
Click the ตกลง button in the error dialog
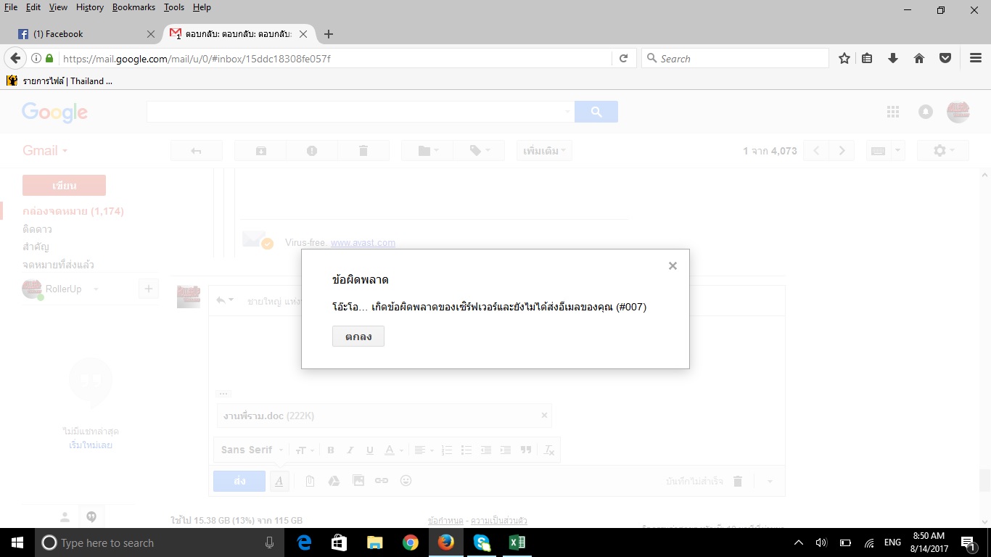358,337
